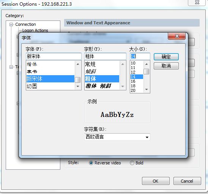Click the 确定 button in font dialog
The image size is (208, 194).
pos(166,57)
